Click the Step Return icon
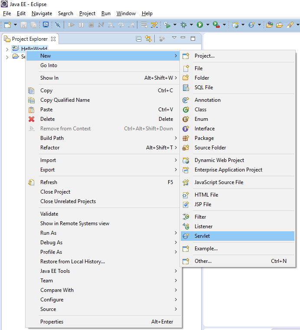The image size is (300, 330). pos(131,25)
